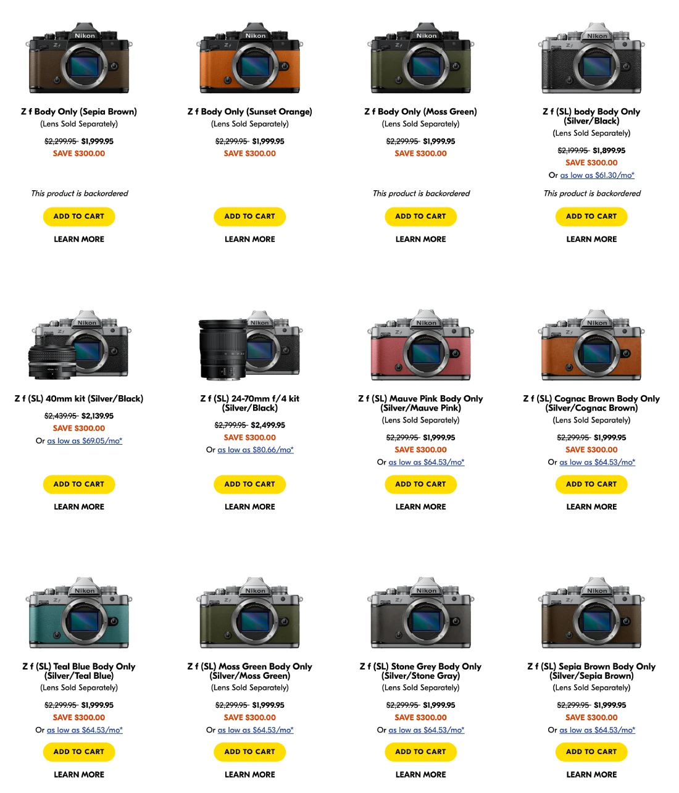Add Silver/Stone Gray Z f to cart

tap(420, 752)
